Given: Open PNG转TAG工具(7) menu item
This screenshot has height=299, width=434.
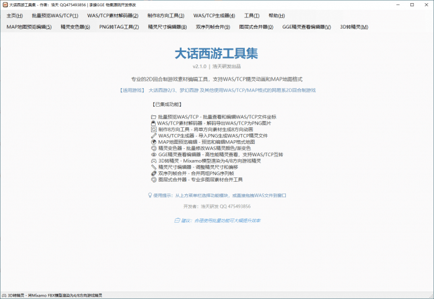Looking at the screenshot, I should tap(119, 27).
